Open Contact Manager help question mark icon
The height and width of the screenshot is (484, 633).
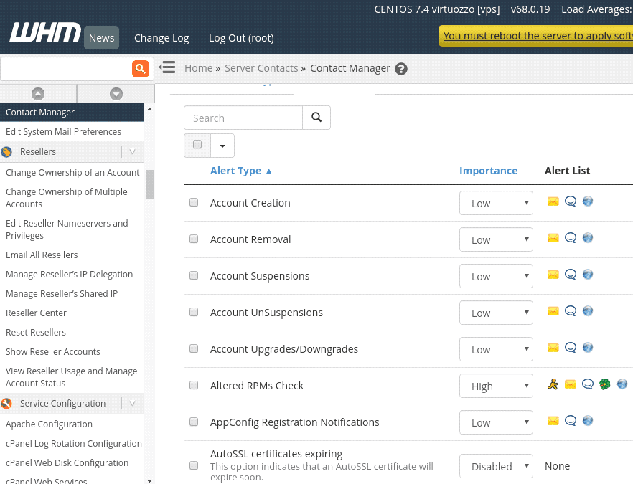(x=401, y=69)
